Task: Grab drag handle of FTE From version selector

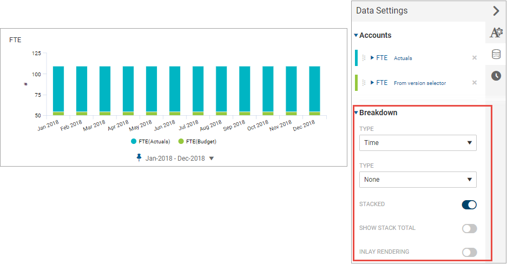Action: pos(364,83)
